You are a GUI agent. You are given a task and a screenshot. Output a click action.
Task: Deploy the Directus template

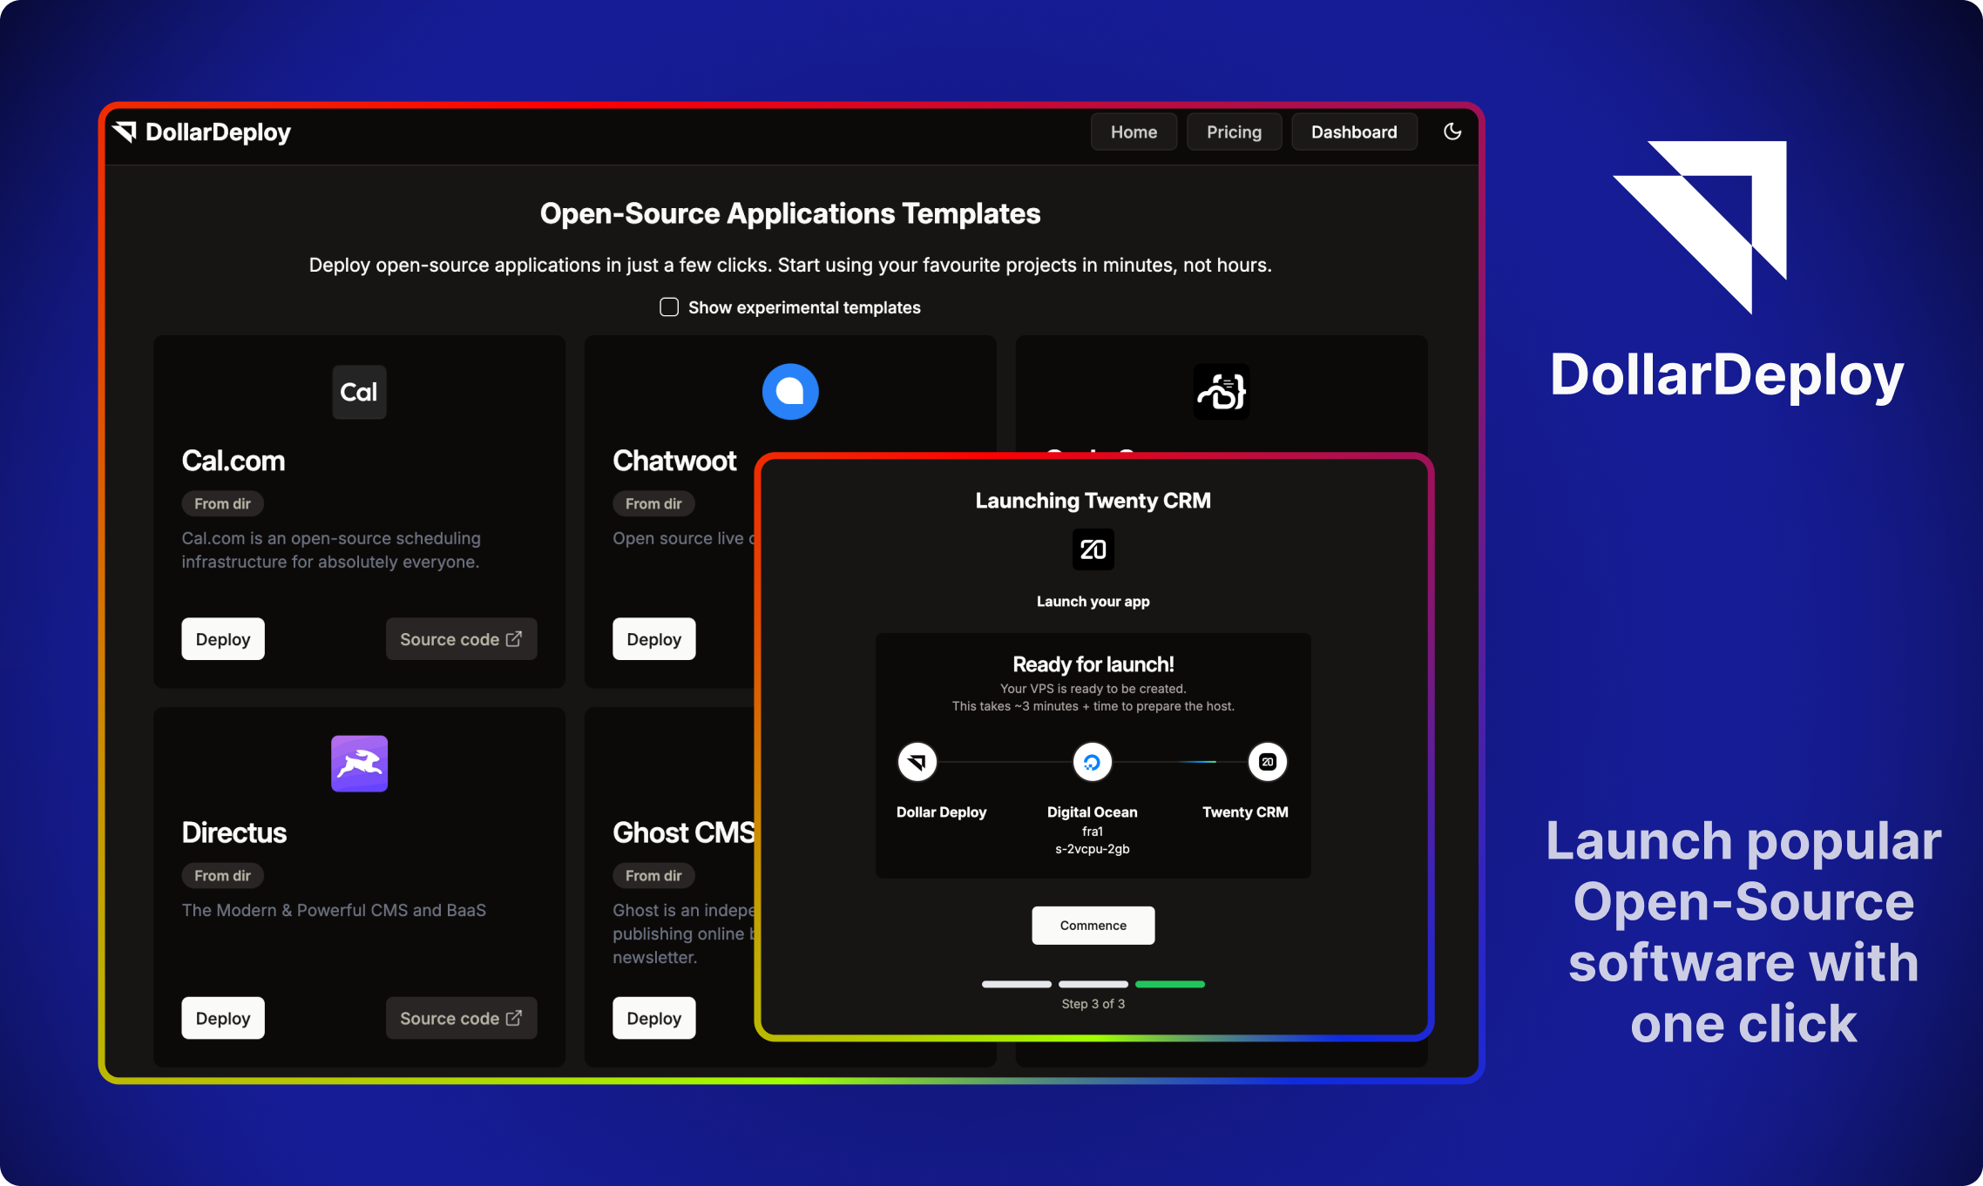click(x=223, y=1018)
